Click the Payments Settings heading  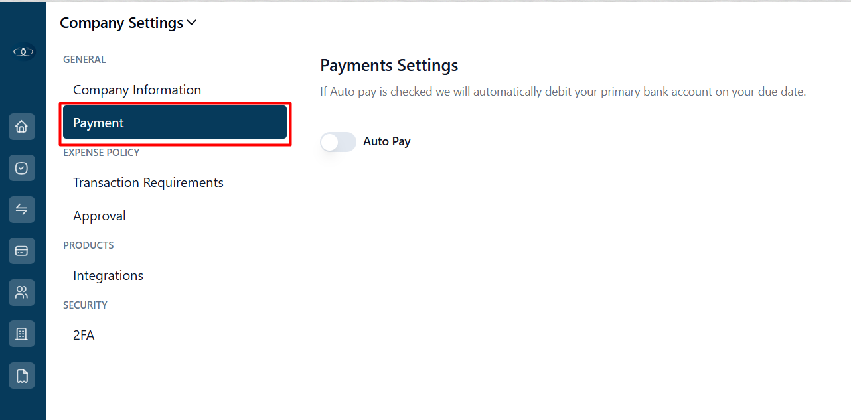tap(389, 66)
